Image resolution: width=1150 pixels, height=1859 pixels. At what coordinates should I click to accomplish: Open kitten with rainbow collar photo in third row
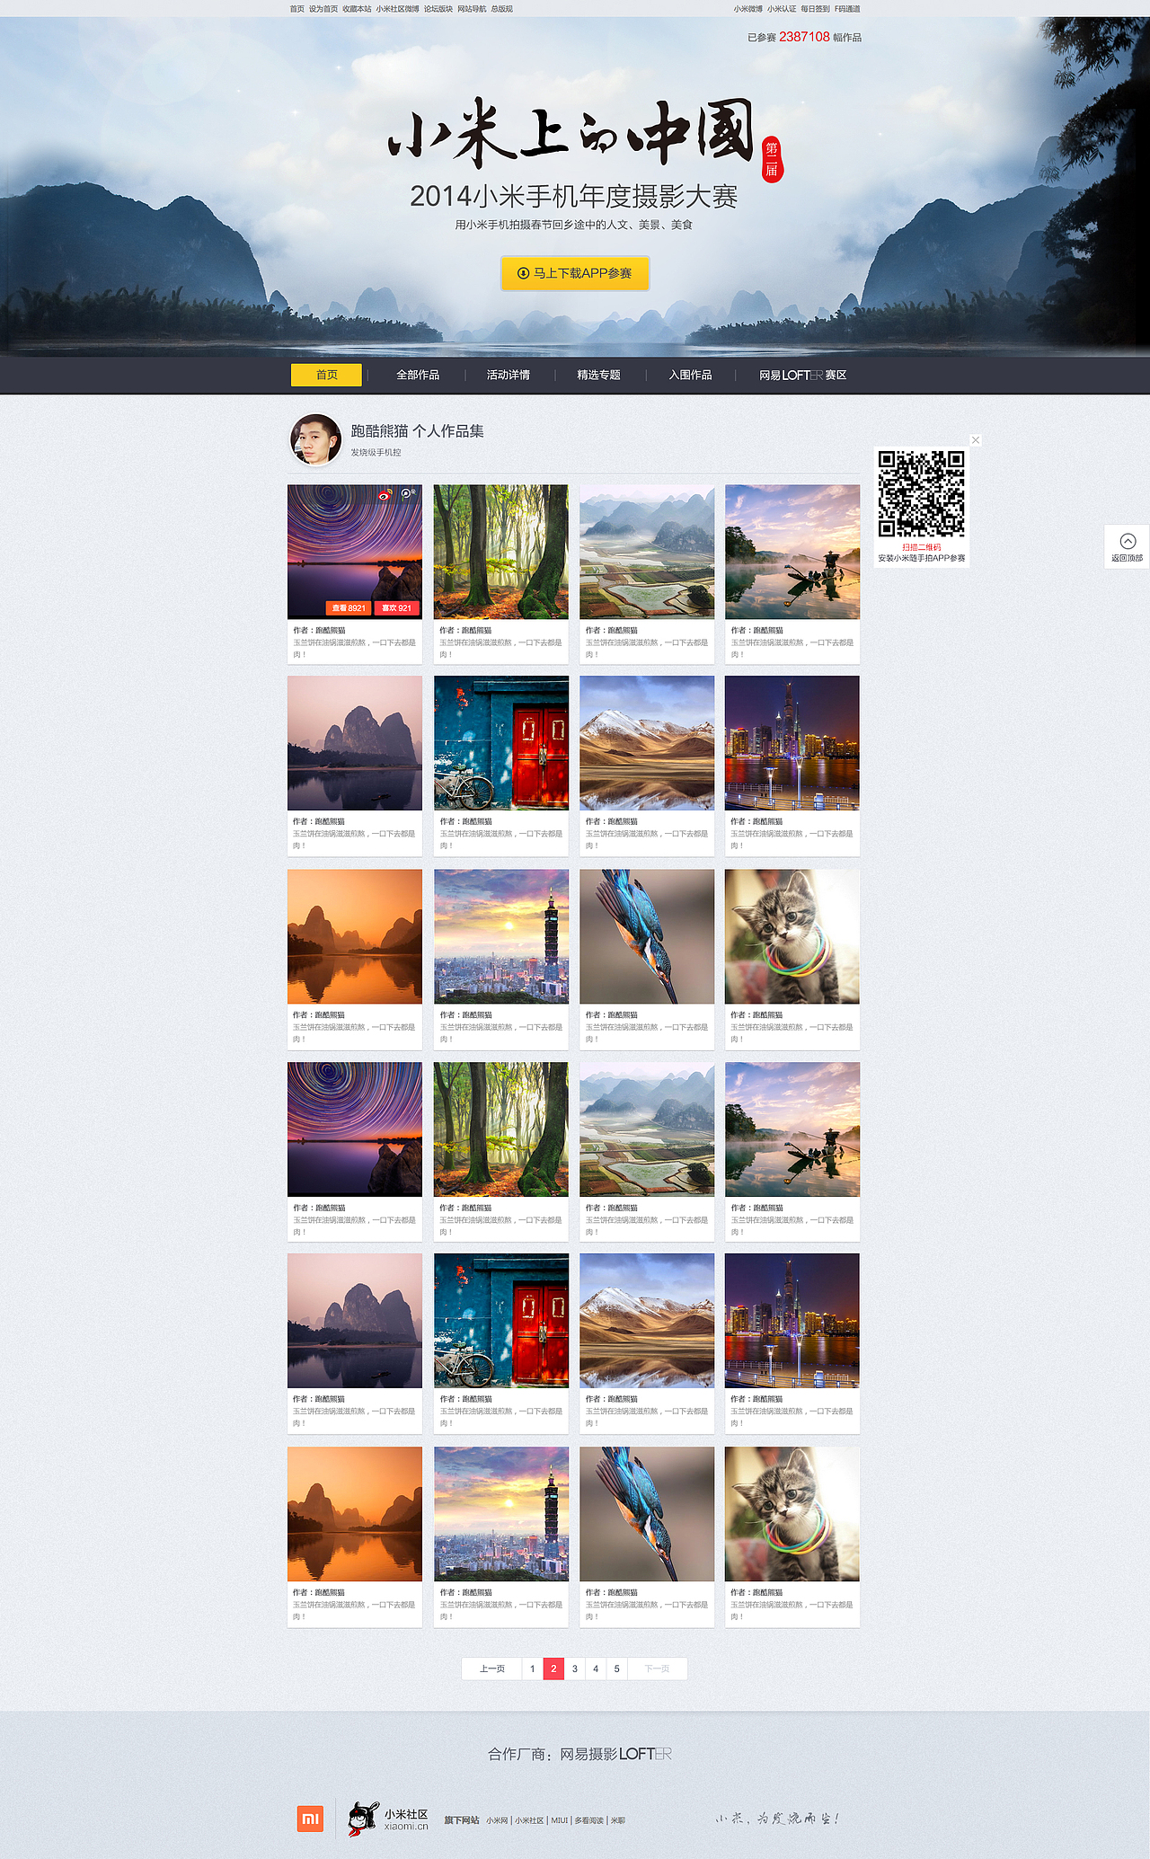[792, 936]
